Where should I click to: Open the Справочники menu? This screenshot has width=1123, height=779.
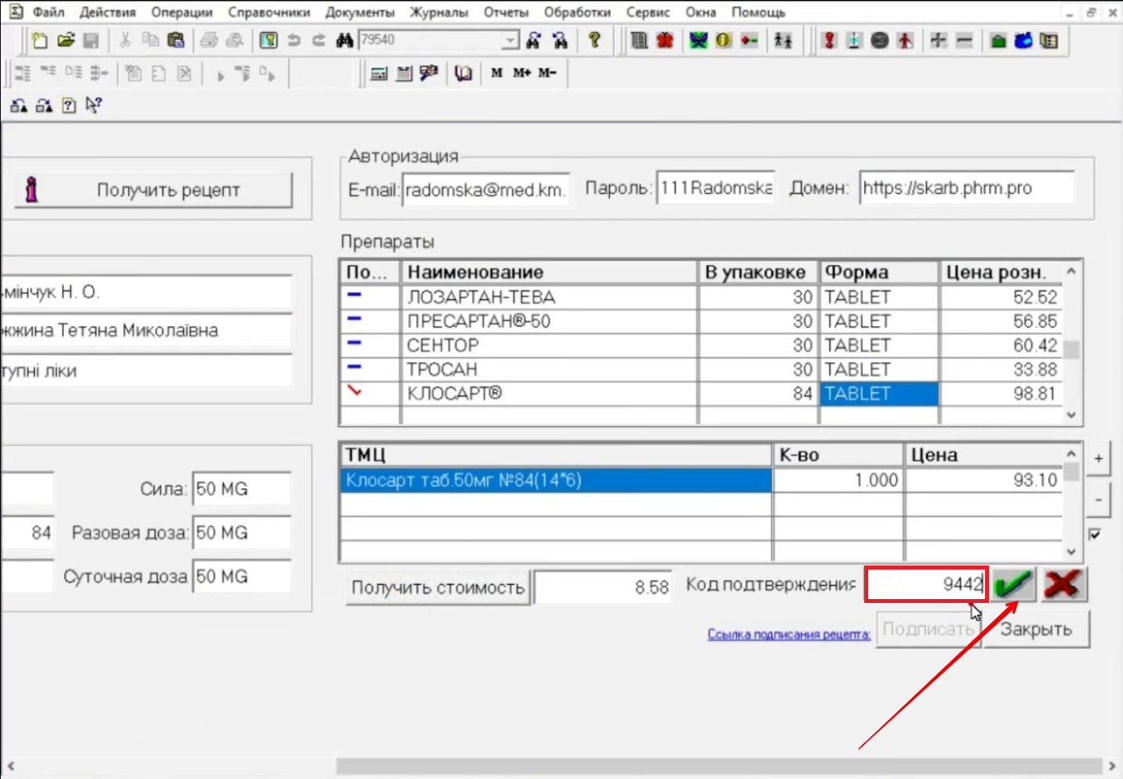[x=269, y=12]
